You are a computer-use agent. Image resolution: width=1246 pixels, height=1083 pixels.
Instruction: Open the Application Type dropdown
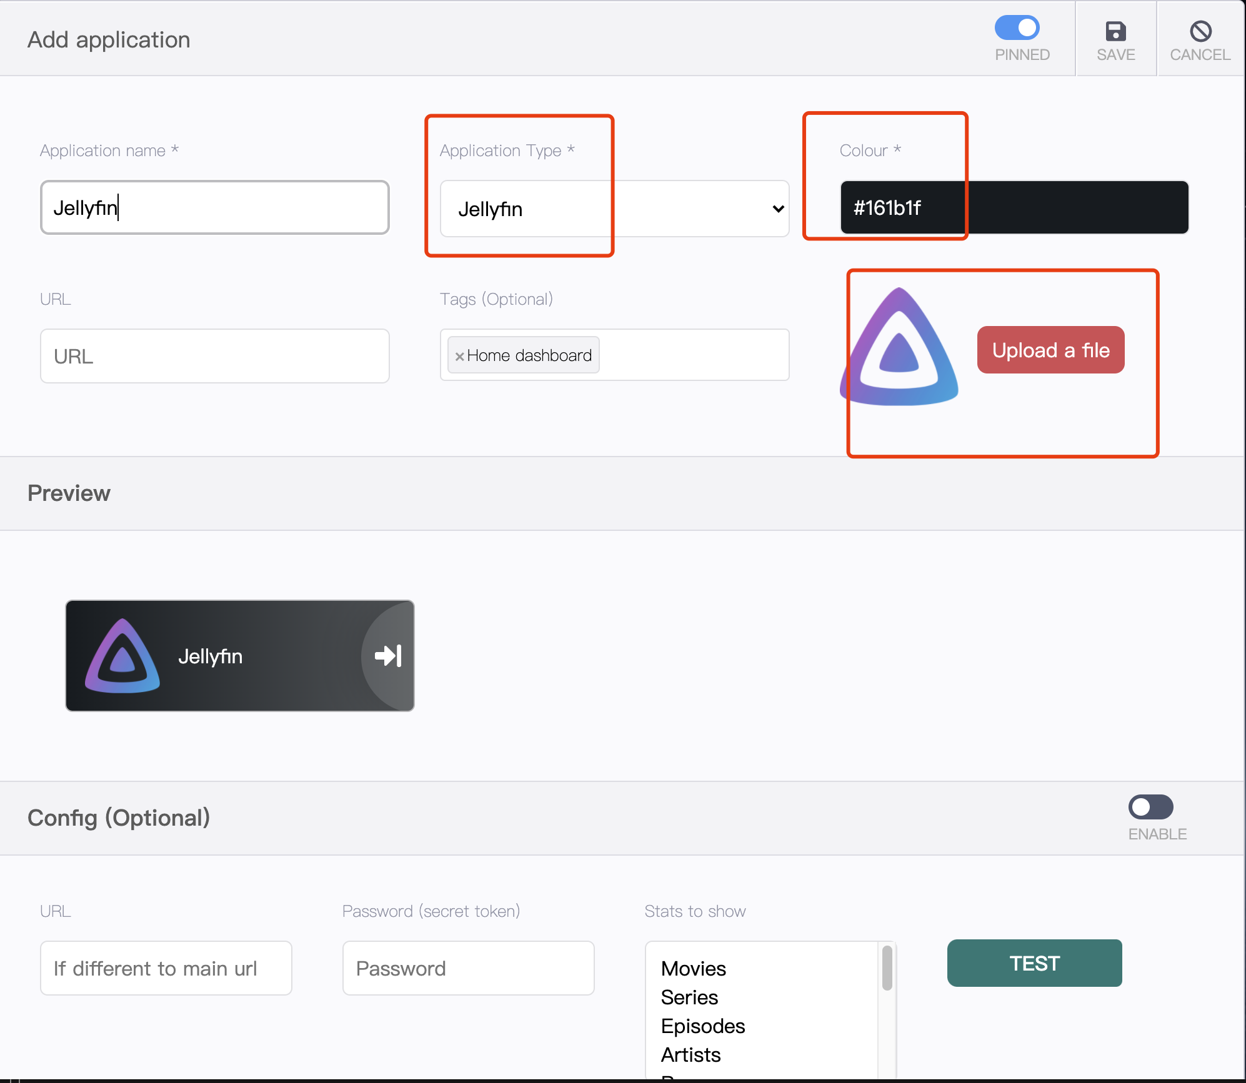[x=614, y=209]
